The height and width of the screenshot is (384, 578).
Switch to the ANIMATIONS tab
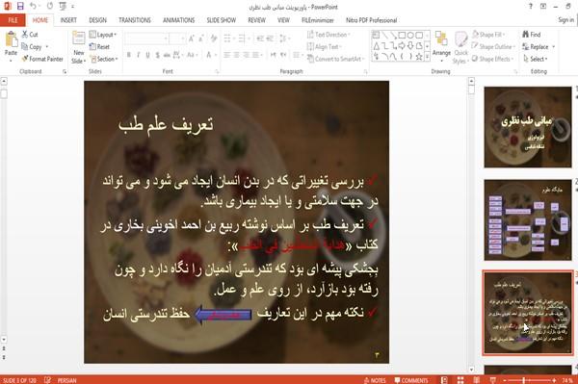tap(179, 20)
